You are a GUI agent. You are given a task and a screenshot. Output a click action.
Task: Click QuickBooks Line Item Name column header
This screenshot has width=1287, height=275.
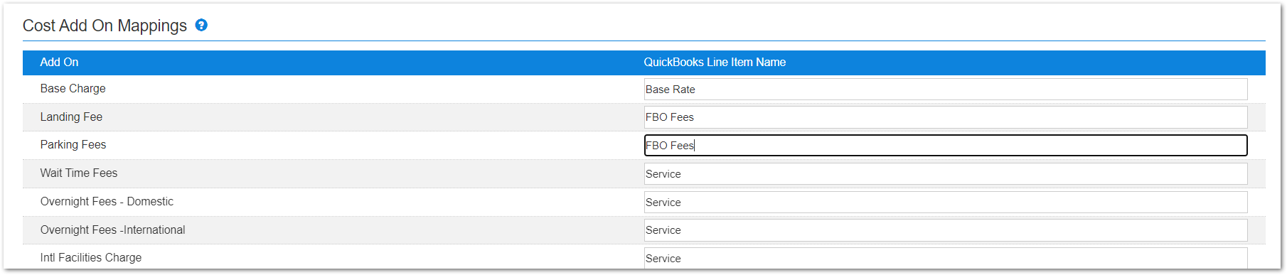tap(715, 63)
